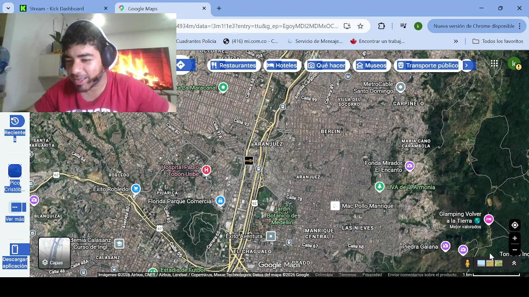The image size is (529, 297).
Task: Click the install app icon in address bar
Action: click(x=347, y=26)
